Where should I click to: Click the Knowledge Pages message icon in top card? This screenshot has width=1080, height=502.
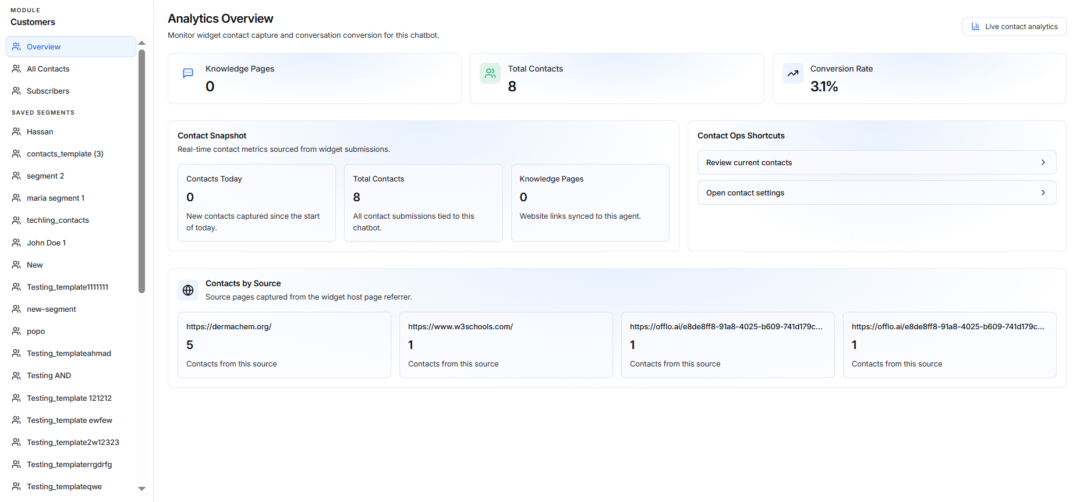click(x=188, y=73)
